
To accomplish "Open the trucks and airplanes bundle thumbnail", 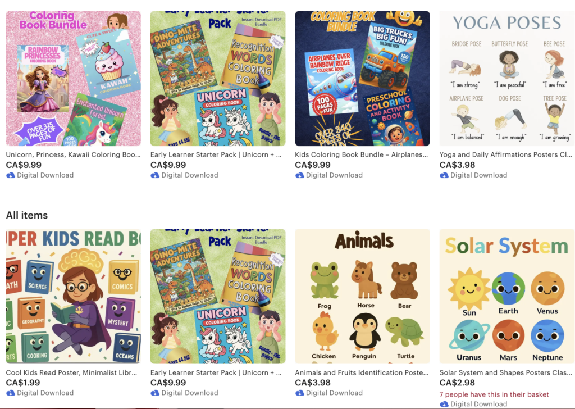I will pos(362,79).
